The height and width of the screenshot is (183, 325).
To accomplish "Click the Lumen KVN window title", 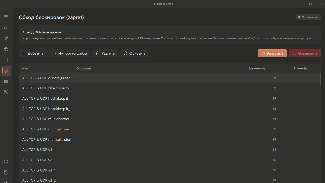I will [x=164, y=4].
